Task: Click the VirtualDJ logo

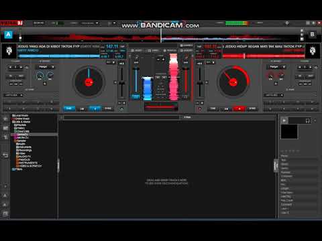Action: point(11,23)
